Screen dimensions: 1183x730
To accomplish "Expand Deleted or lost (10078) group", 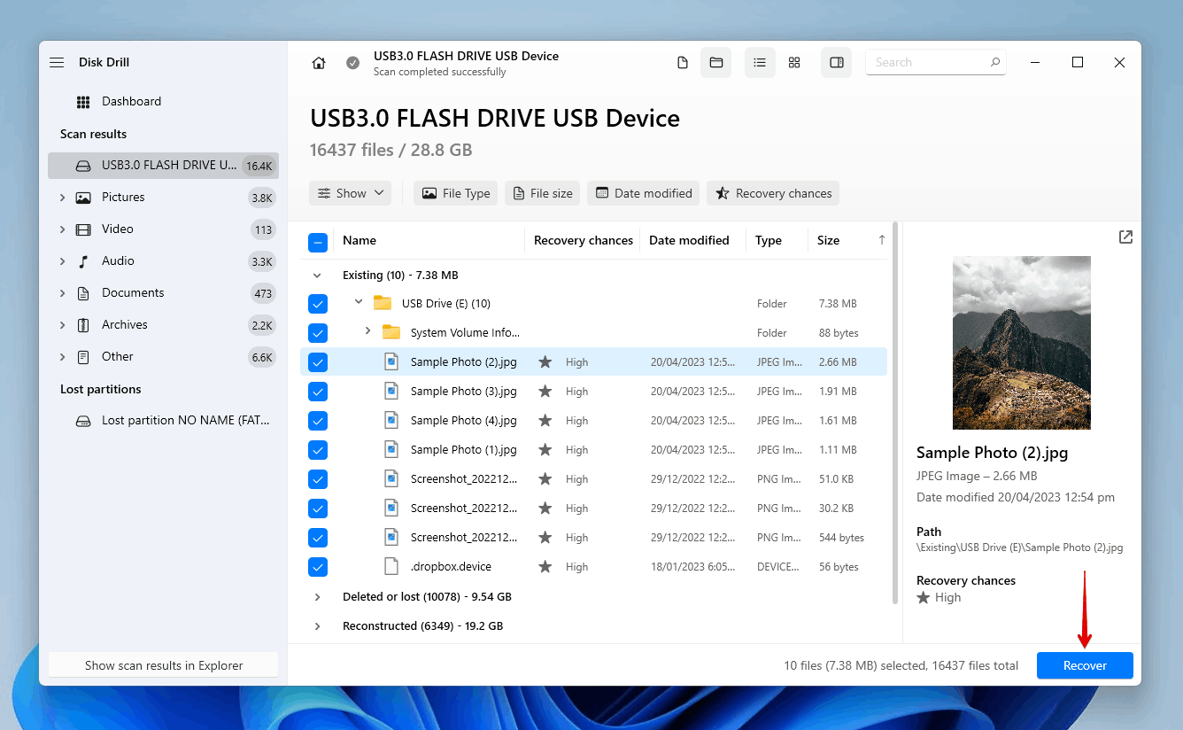I will pyautogui.click(x=317, y=597).
